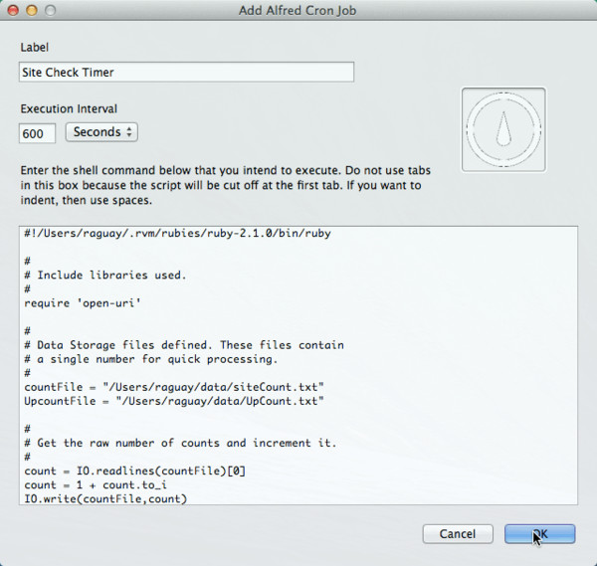Click the line require 'open-uri'

pyautogui.click(x=83, y=303)
